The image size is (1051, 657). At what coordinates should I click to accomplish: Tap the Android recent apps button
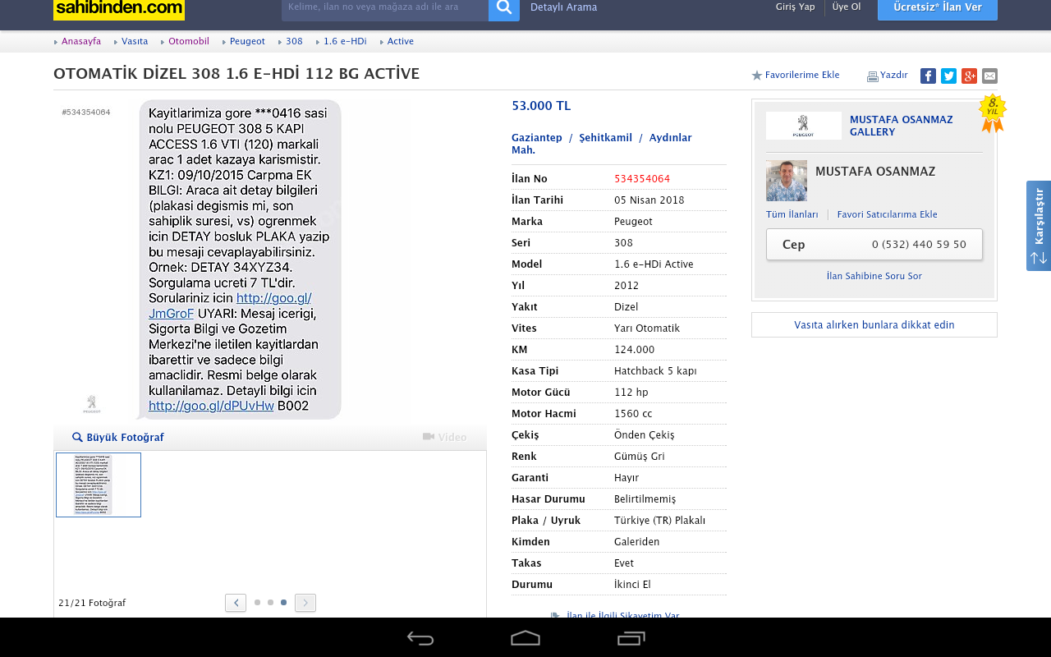coord(631,638)
